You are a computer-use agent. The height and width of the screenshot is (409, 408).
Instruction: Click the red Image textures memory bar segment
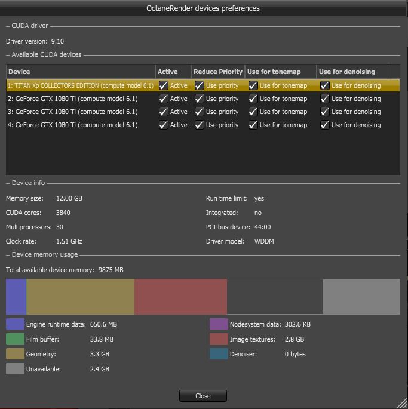coord(180,297)
